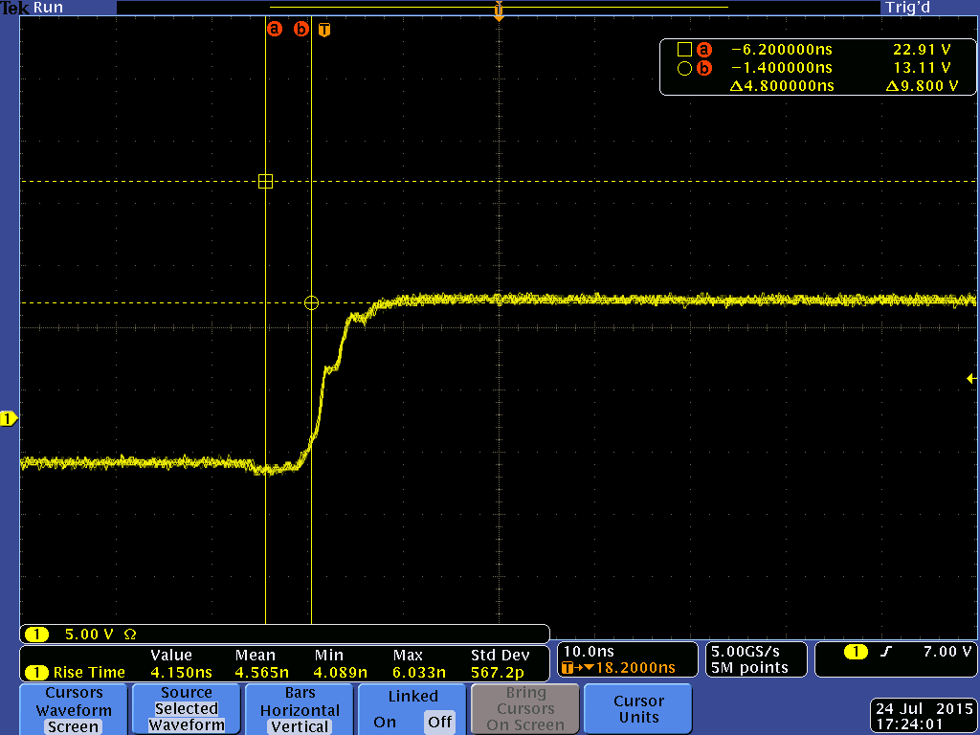Open the Source Selected Waveform menu
This screenshot has height=735, width=980.
point(186,708)
